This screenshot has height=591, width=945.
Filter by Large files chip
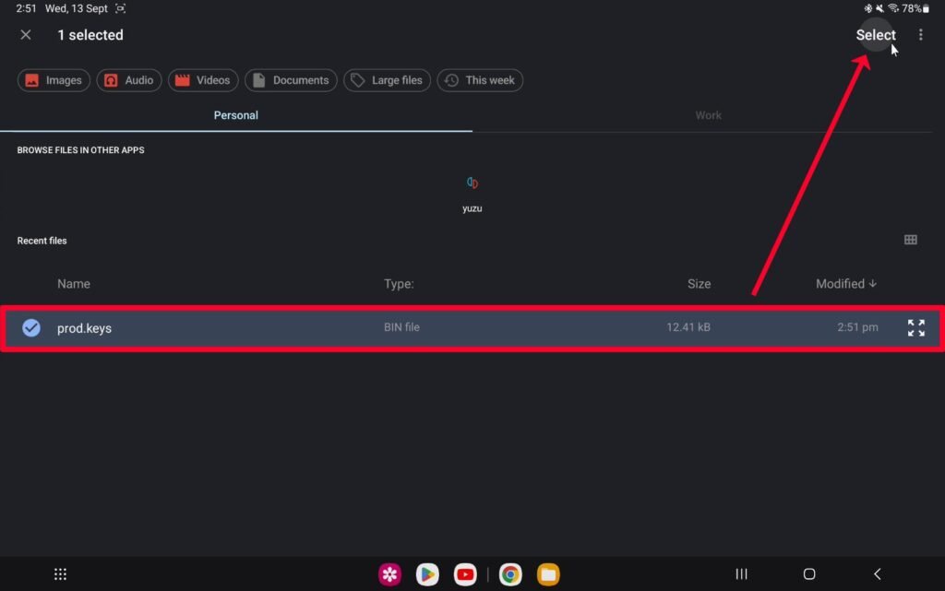tap(387, 80)
